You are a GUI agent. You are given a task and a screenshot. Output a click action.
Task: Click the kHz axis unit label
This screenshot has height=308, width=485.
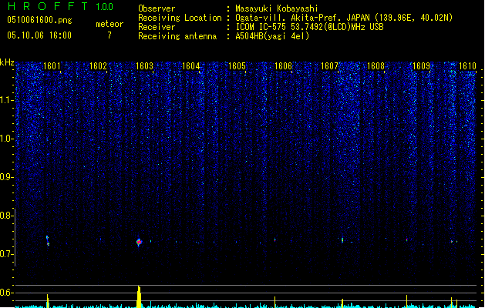tap(7, 62)
